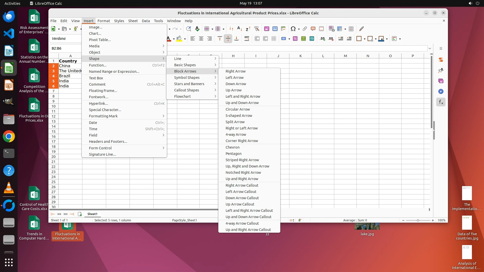The height and width of the screenshot is (272, 484).
Task: Click the Sheet1 tab
Action: pyautogui.click(x=92, y=214)
